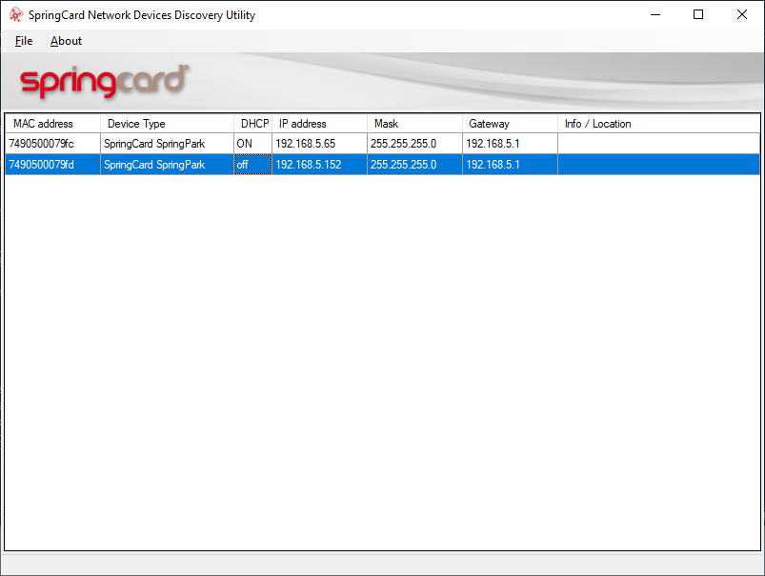
Task: Click the Mask column header
Action: tap(414, 124)
